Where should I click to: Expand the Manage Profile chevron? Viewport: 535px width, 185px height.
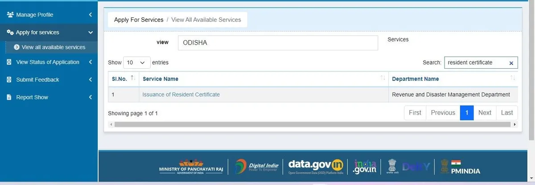(x=91, y=15)
